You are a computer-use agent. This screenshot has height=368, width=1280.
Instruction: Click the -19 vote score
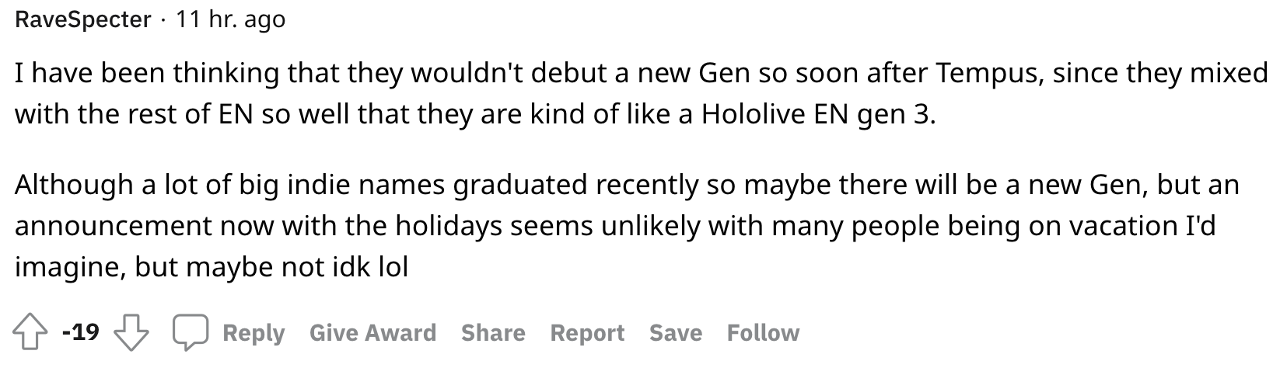(x=81, y=333)
